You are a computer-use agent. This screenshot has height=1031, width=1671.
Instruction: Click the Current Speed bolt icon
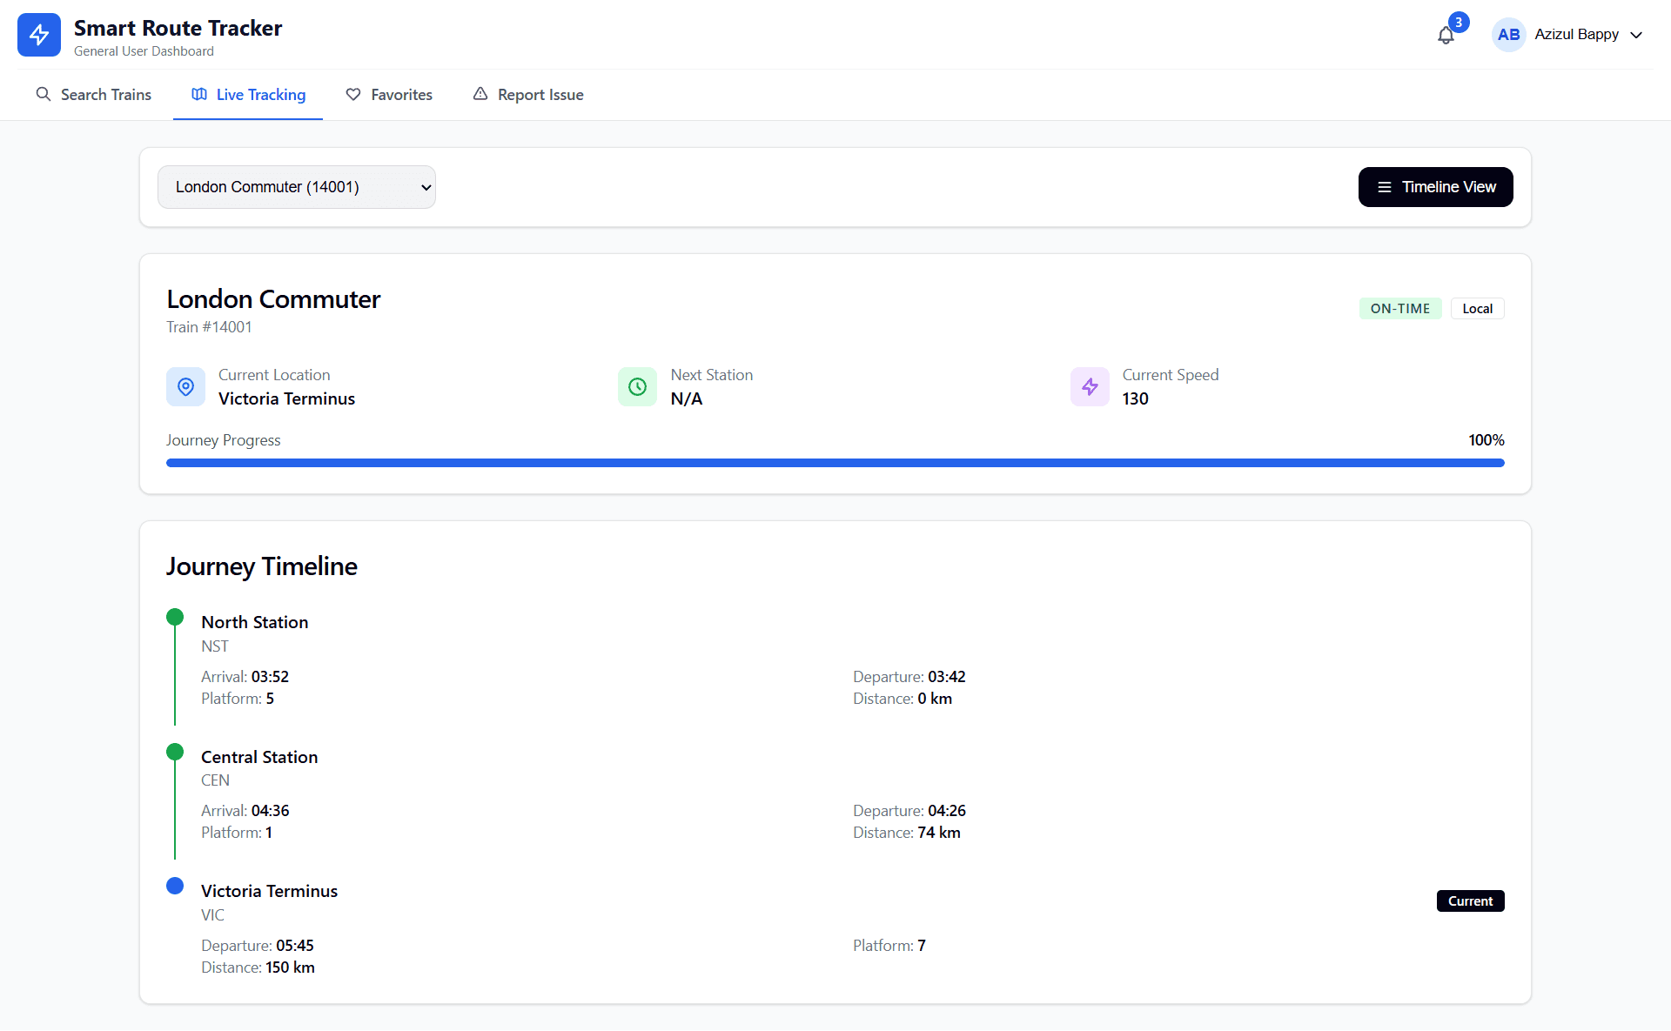click(1090, 386)
